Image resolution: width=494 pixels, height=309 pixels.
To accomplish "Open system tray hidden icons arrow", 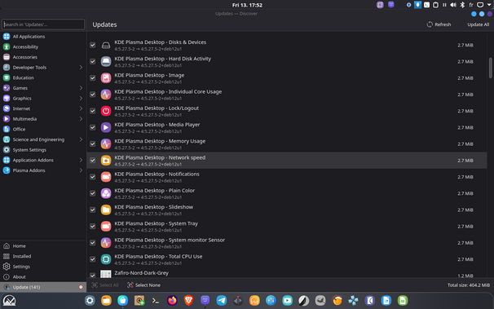I will [x=489, y=5].
